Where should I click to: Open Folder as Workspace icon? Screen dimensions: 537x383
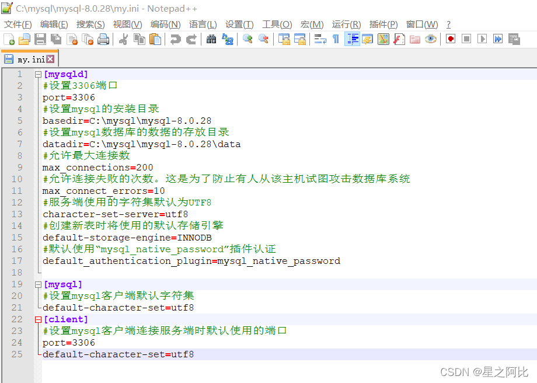point(415,39)
